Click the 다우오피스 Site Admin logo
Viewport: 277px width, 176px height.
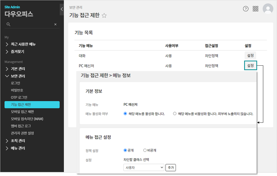(19, 12)
